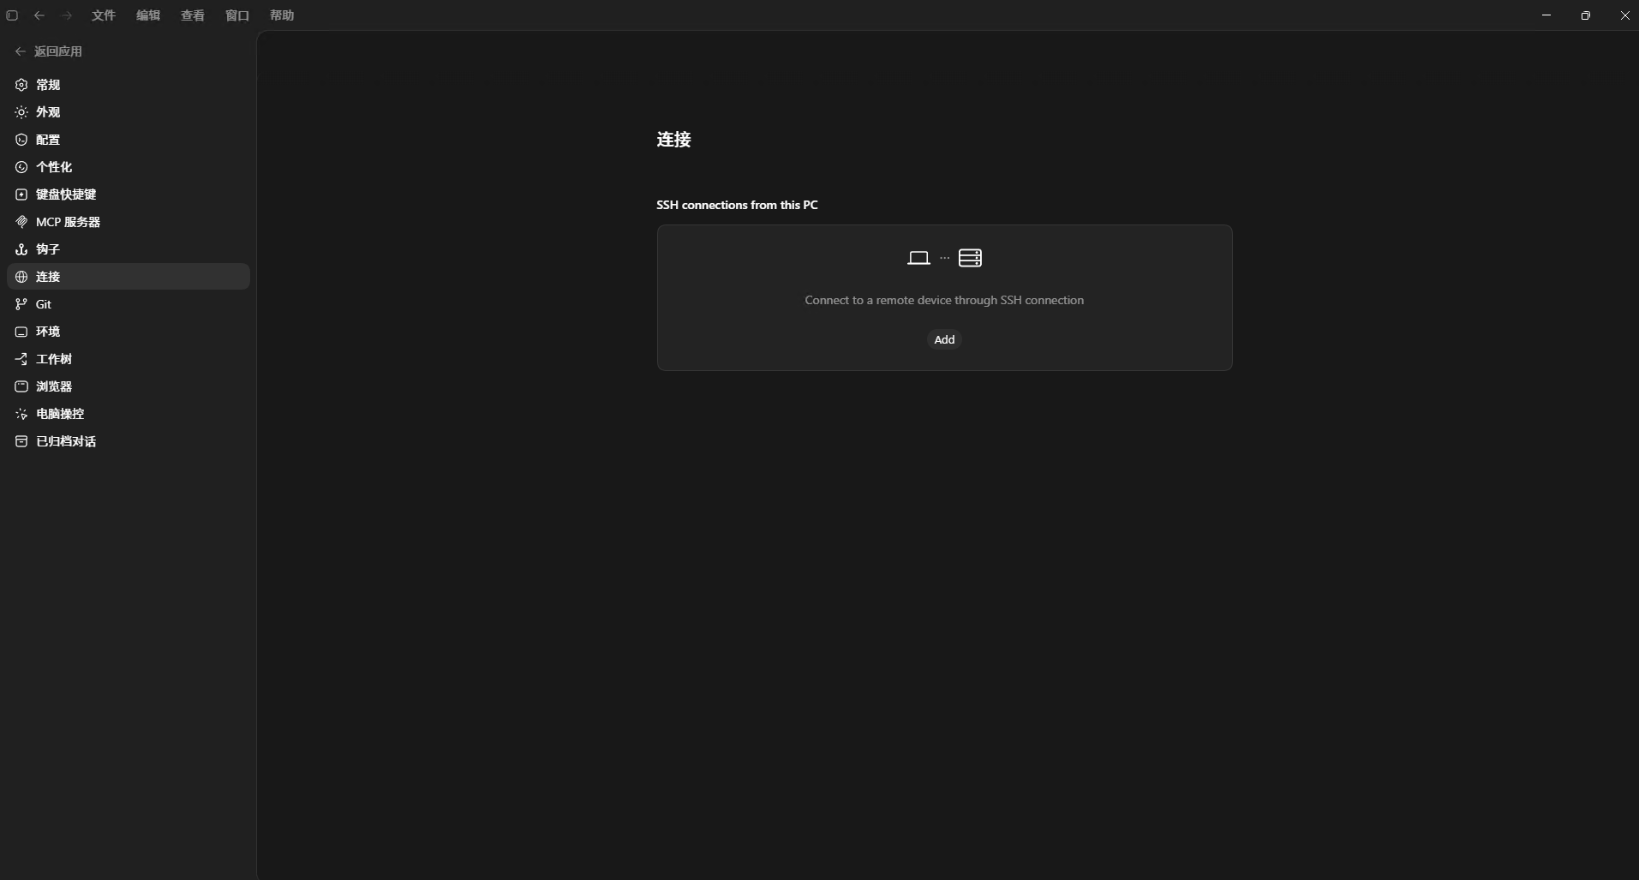Click the MCP 服务器 sidebar icon
1639x880 pixels.
(21, 222)
